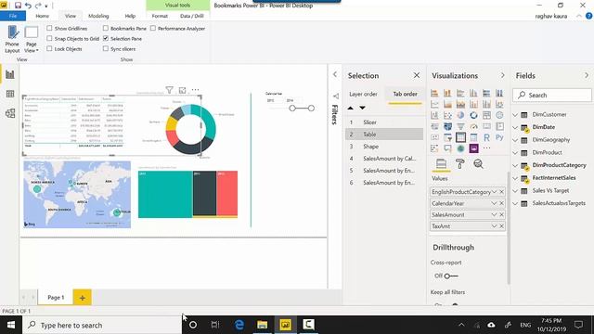Open the Modeling ribbon tab
The image size is (594, 334).
pos(98,16)
